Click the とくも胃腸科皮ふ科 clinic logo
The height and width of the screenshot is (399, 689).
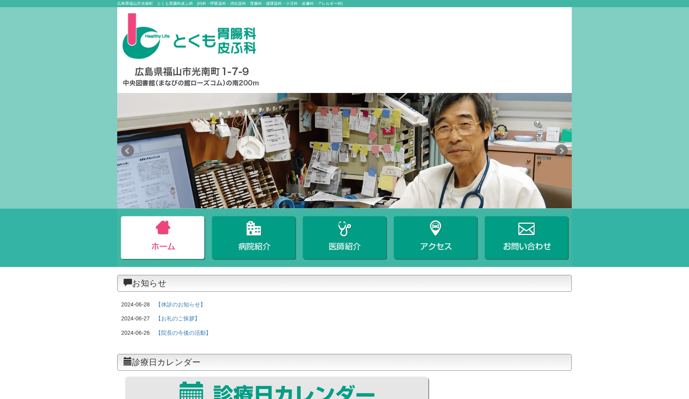click(x=189, y=36)
